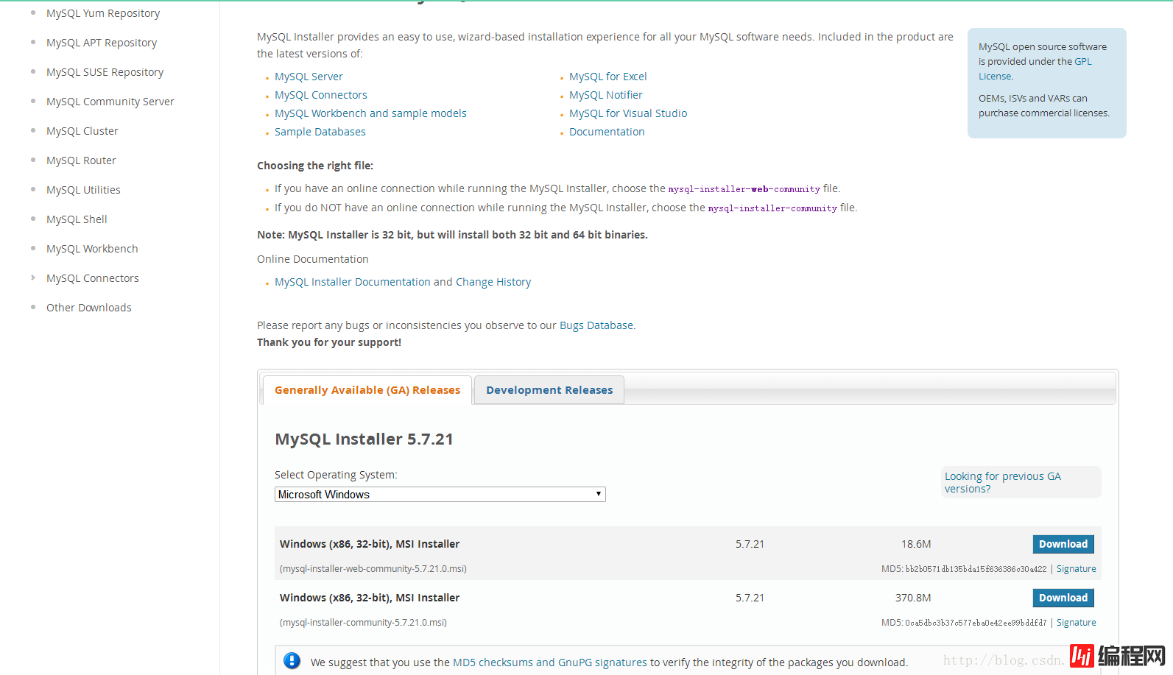Open MySQL SUSE Repository sidebar link
Image resolution: width=1173 pixels, height=675 pixels.
(105, 72)
